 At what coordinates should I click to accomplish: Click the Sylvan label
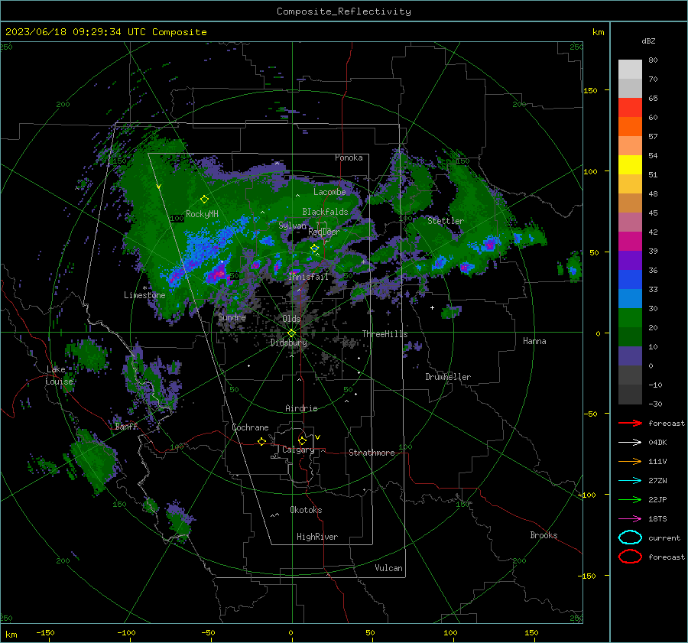click(292, 226)
